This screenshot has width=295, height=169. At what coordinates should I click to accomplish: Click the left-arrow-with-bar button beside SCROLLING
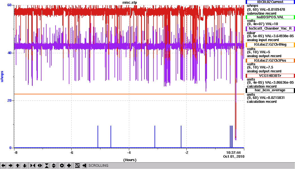point(84,166)
